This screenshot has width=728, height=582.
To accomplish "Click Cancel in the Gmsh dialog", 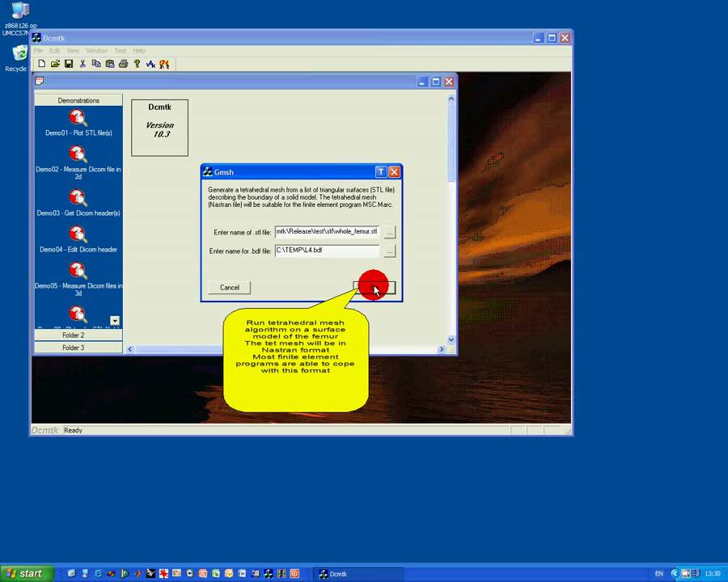I will (x=230, y=287).
